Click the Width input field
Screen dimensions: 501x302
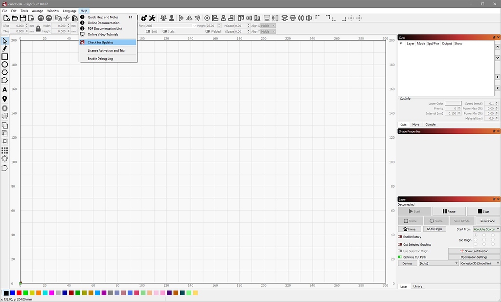coord(61,26)
